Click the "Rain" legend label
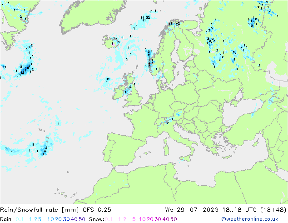This screenshot has height=223, width=288. point(6,219)
